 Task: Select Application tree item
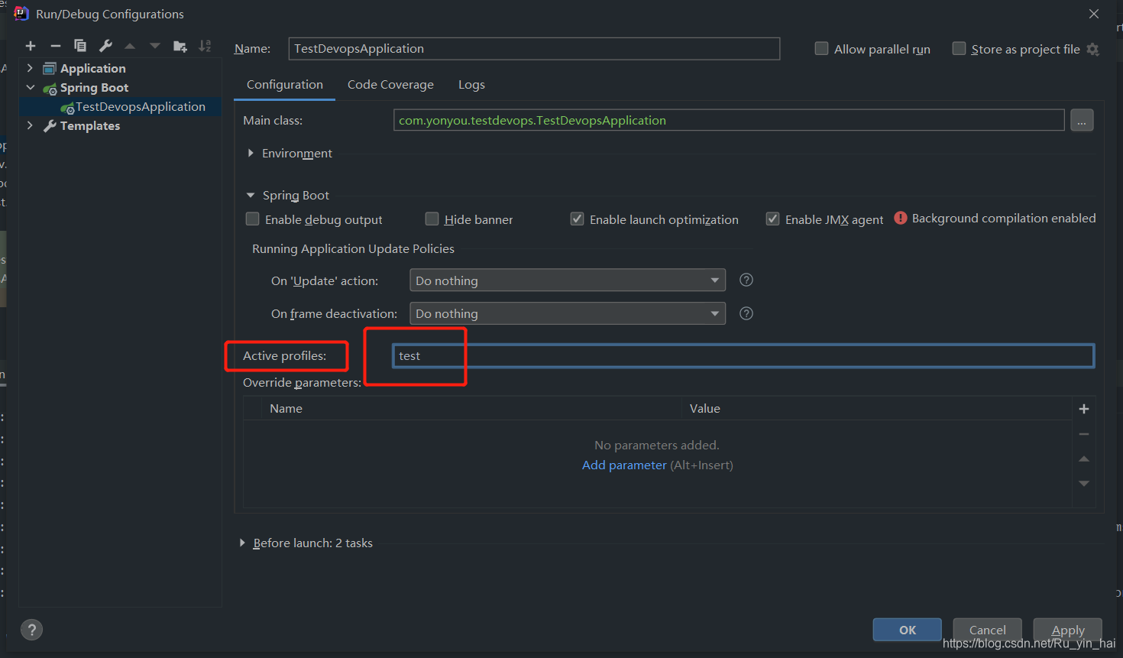[93, 69]
